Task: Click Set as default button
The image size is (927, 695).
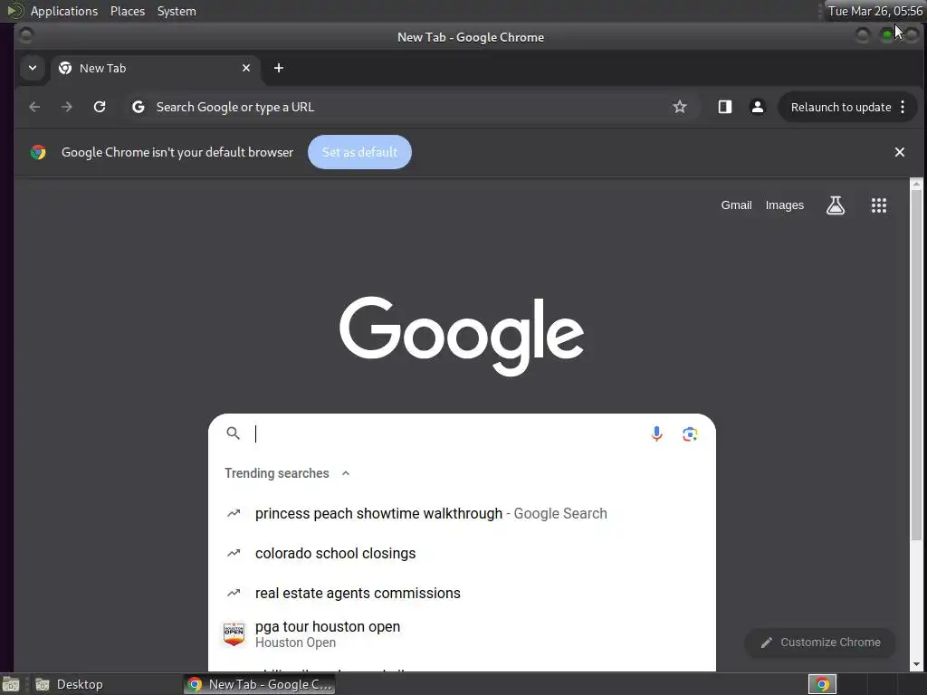Action: 359,152
